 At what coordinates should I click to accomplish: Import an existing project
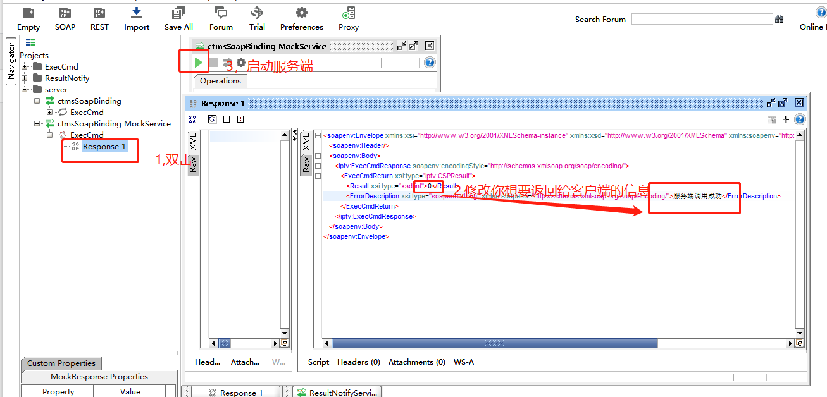pyautogui.click(x=136, y=18)
